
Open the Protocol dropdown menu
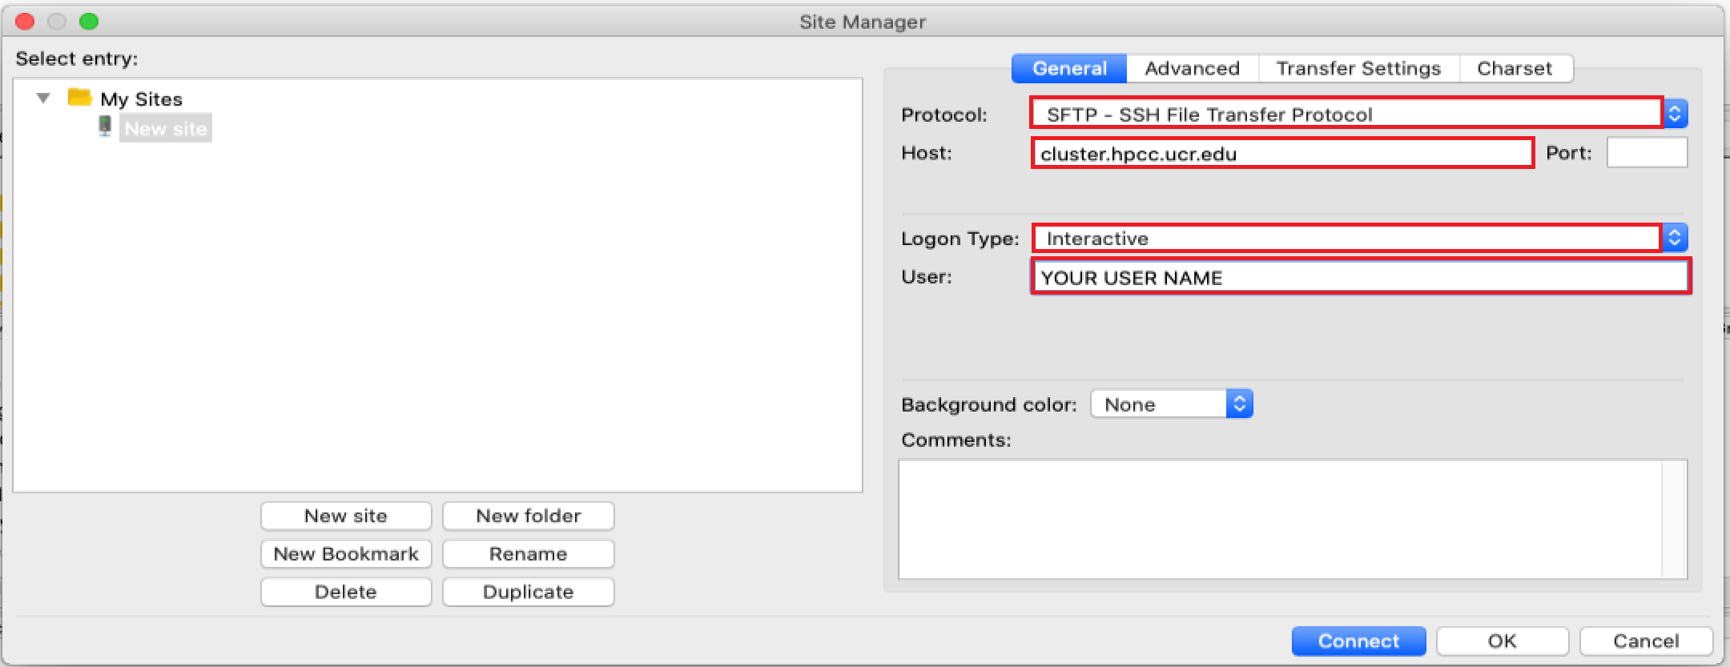coord(1675,115)
